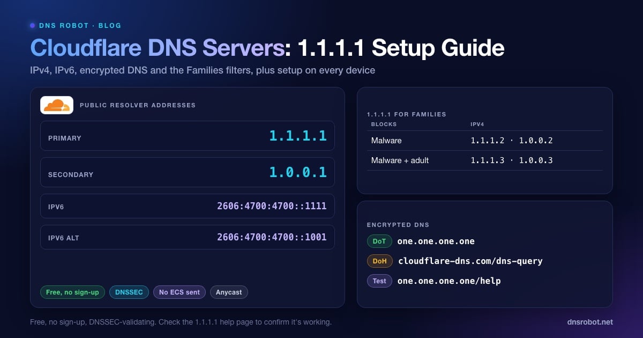Click the Cloudflare cloud logo
The height and width of the screenshot is (338, 643).
(57, 105)
